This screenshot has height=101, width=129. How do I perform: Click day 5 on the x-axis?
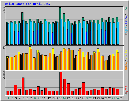pos(23,98)
